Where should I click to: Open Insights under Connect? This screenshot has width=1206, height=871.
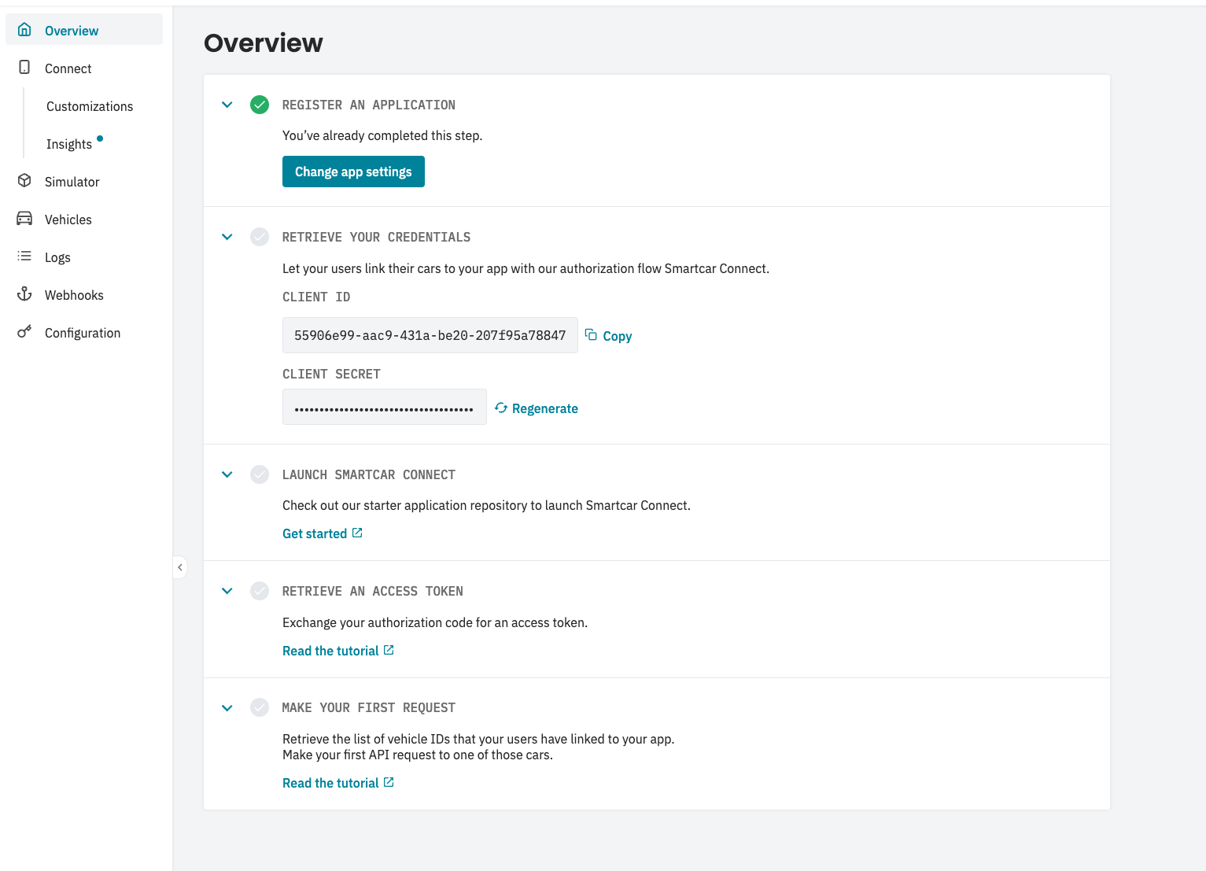pyautogui.click(x=69, y=144)
